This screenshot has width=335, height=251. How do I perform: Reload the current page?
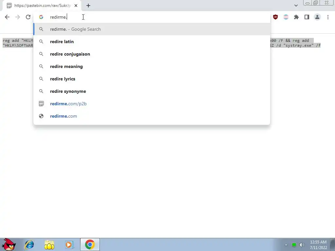[x=28, y=17]
